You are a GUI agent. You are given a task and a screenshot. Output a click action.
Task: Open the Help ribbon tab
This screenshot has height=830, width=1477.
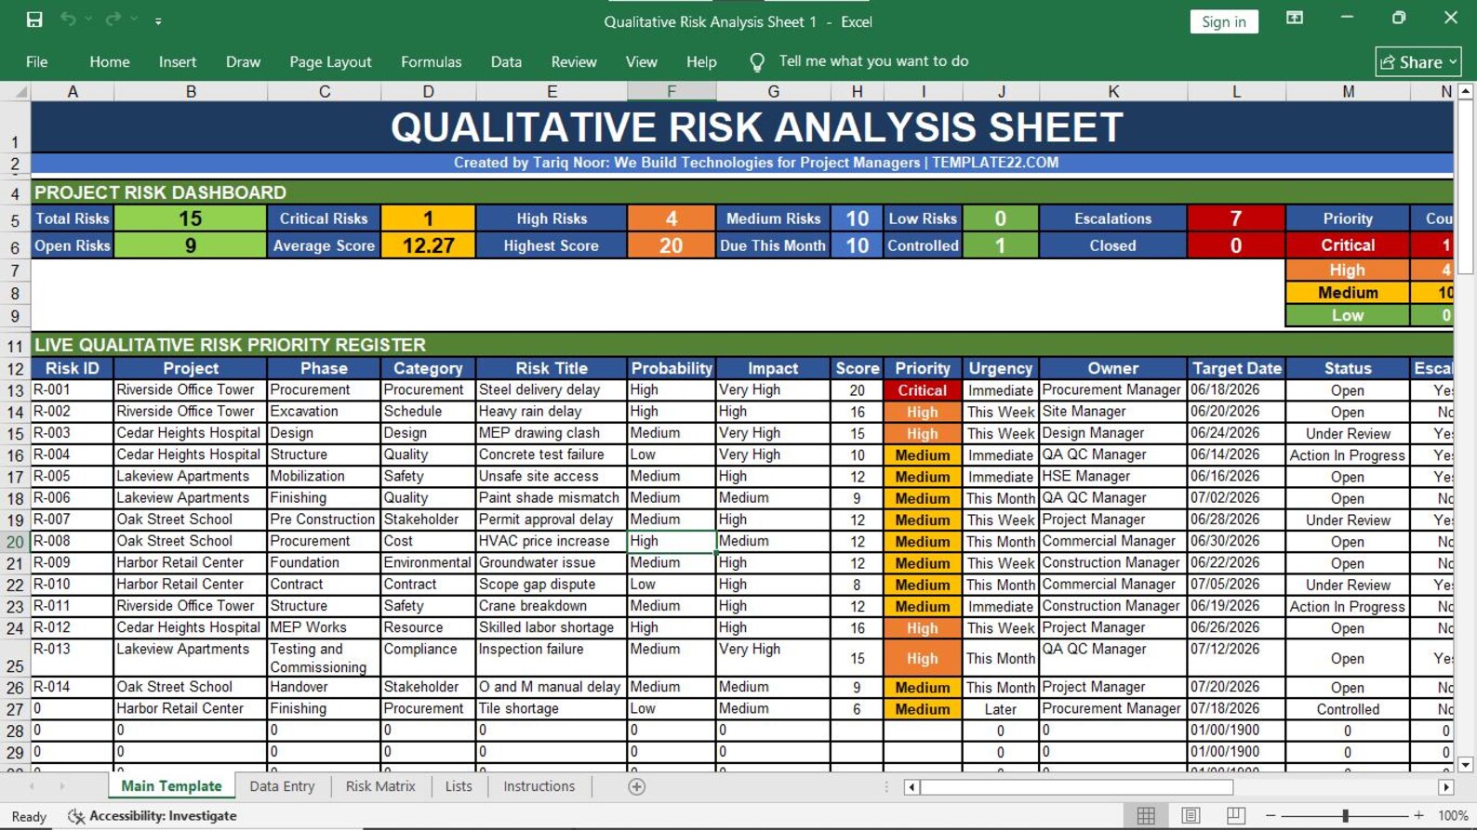[701, 62]
